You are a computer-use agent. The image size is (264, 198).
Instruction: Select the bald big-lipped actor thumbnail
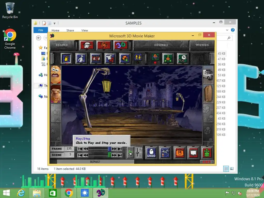click(x=56, y=75)
